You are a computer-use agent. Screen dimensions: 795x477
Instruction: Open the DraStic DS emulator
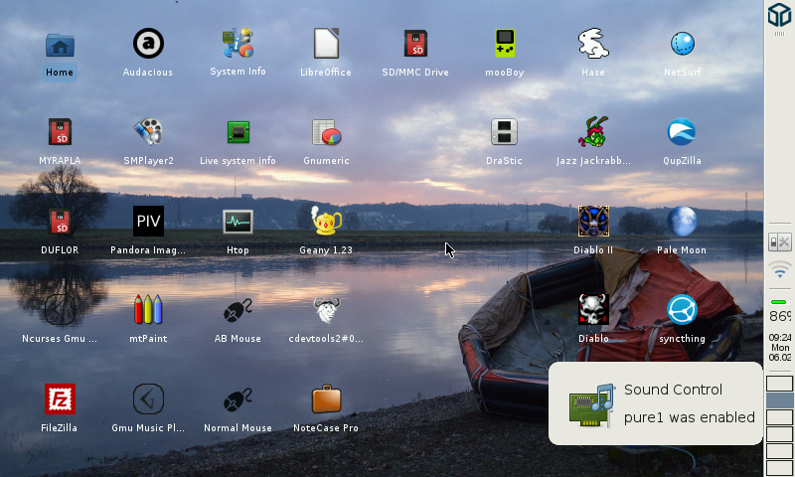pyautogui.click(x=505, y=132)
